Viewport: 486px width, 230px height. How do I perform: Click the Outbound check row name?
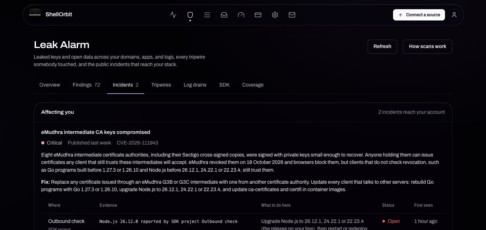[x=66, y=221]
